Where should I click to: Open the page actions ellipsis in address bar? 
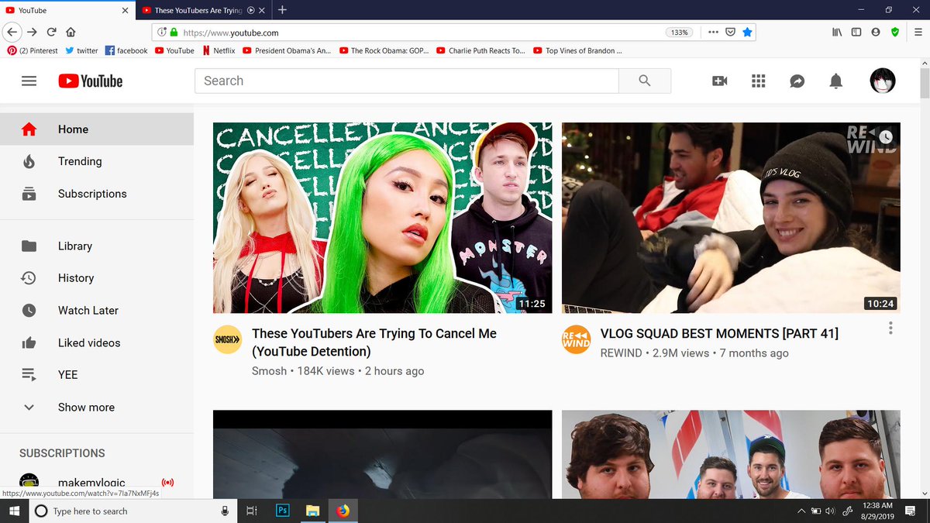point(713,33)
